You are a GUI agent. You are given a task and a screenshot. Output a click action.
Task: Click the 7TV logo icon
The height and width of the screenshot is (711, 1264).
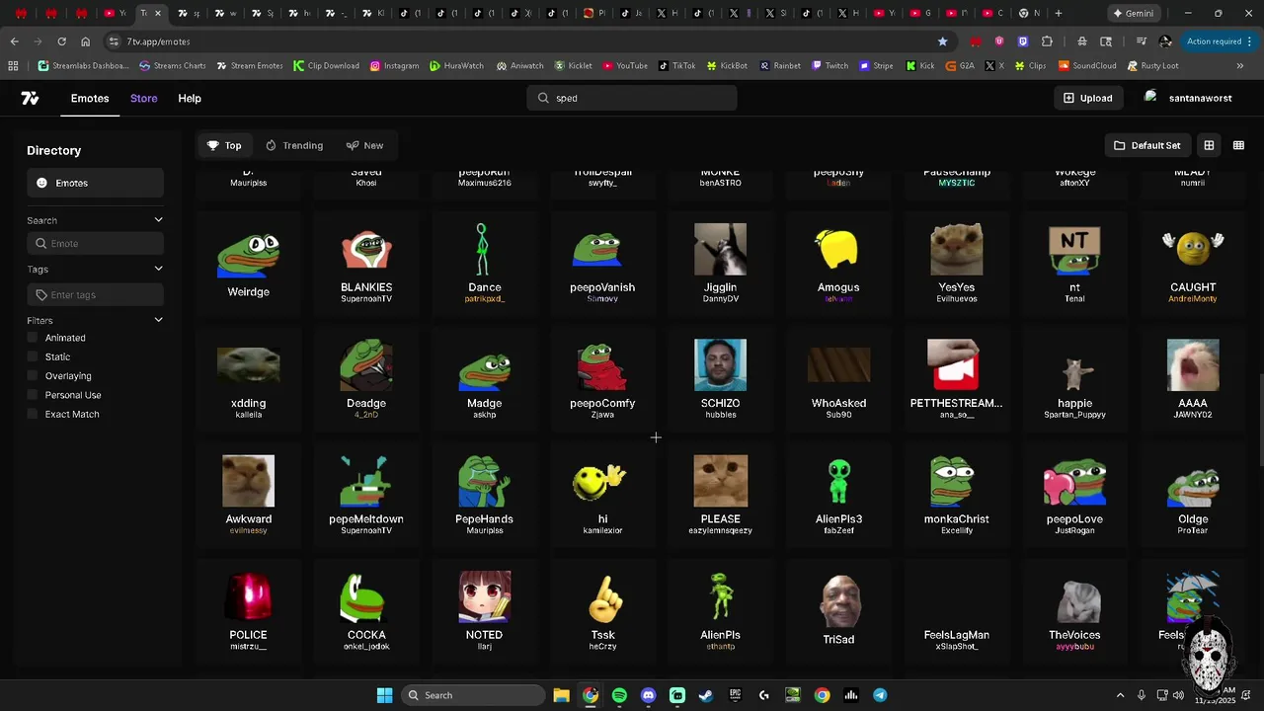pyautogui.click(x=30, y=98)
